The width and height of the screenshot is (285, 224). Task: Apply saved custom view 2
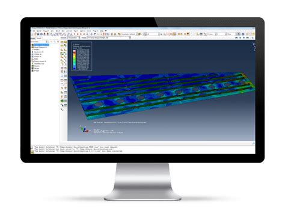[78, 34]
